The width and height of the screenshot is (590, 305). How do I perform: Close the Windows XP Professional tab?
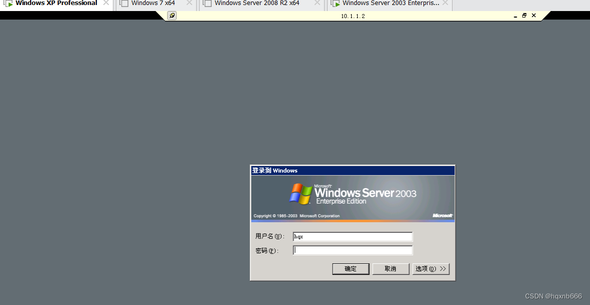pyautogui.click(x=106, y=3)
